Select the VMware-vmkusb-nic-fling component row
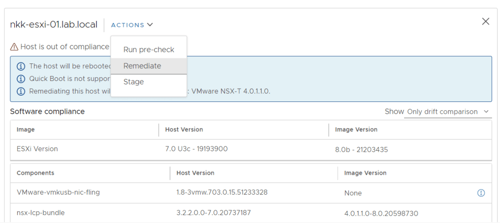This screenshot has width=500, height=223. pyautogui.click(x=58, y=192)
